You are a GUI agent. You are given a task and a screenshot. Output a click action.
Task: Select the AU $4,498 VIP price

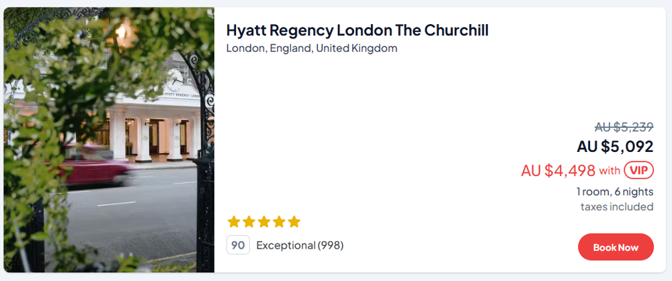558,171
